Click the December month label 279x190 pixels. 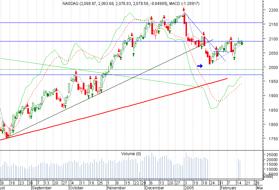tap(154, 188)
